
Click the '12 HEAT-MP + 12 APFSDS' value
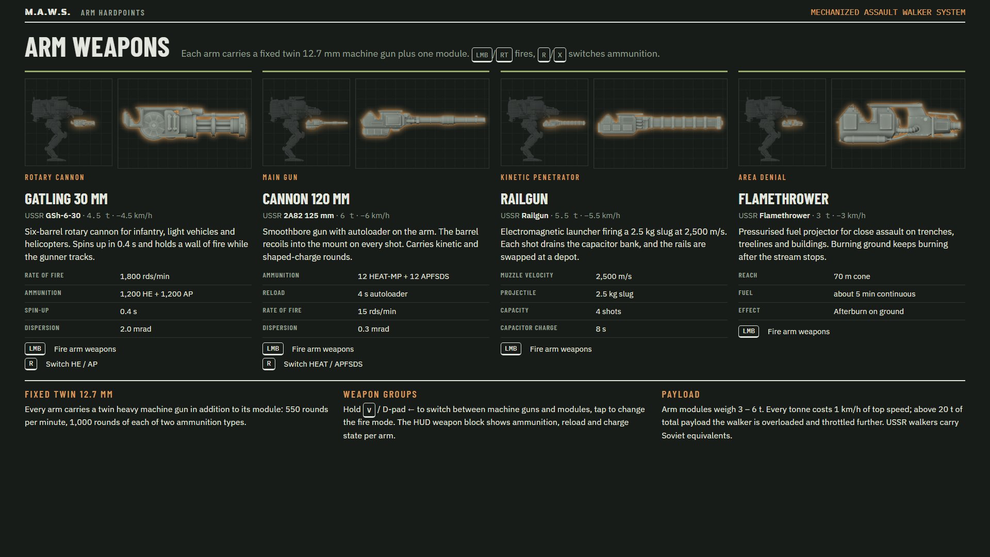click(404, 276)
